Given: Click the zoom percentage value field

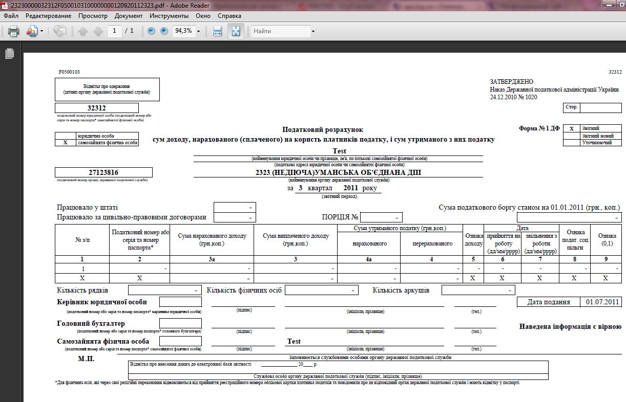Looking at the screenshot, I should (x=183, y=31).
